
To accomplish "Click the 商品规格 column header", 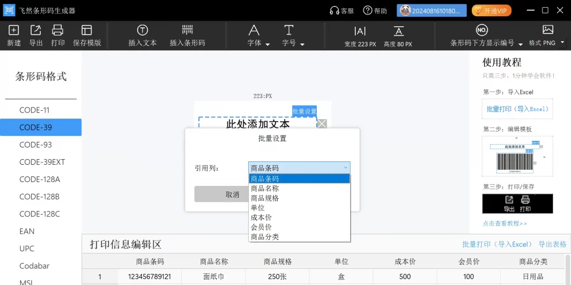I will 278,262.
